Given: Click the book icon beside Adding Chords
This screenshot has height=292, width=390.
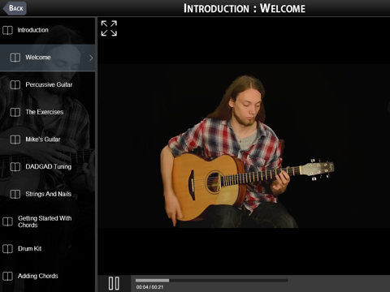Looking at the screenshot, I should [x=7, y=276].
